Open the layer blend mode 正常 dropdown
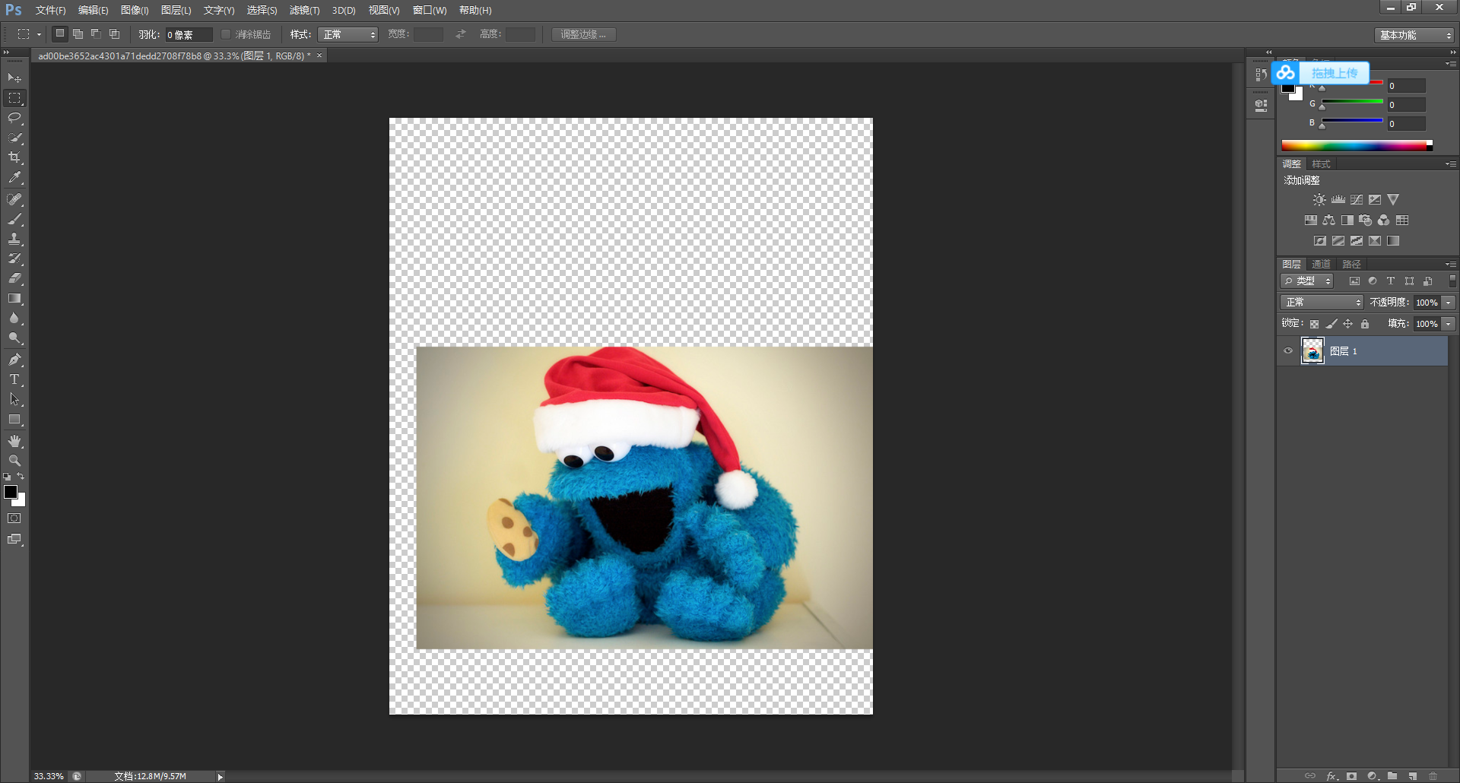 (1322, 303)
